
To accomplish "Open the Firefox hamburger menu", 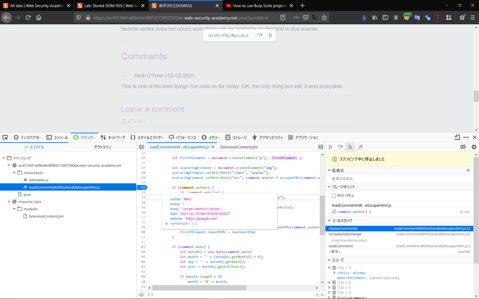I will pyautogui.click(x=472, y=18).
